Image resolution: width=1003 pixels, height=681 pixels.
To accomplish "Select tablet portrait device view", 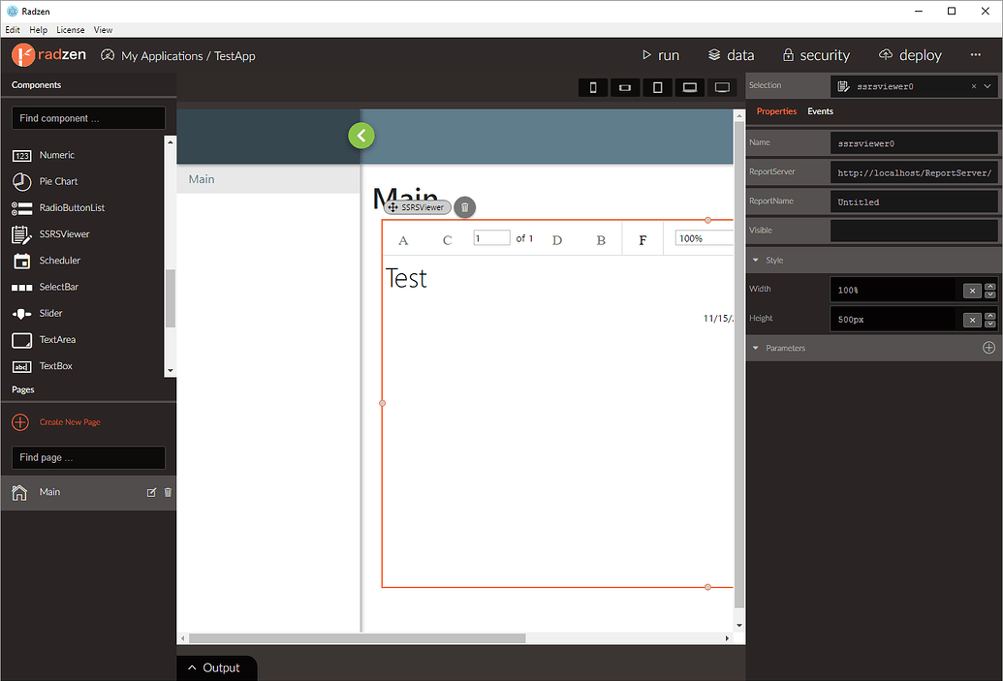I will [x=657, y=87].
